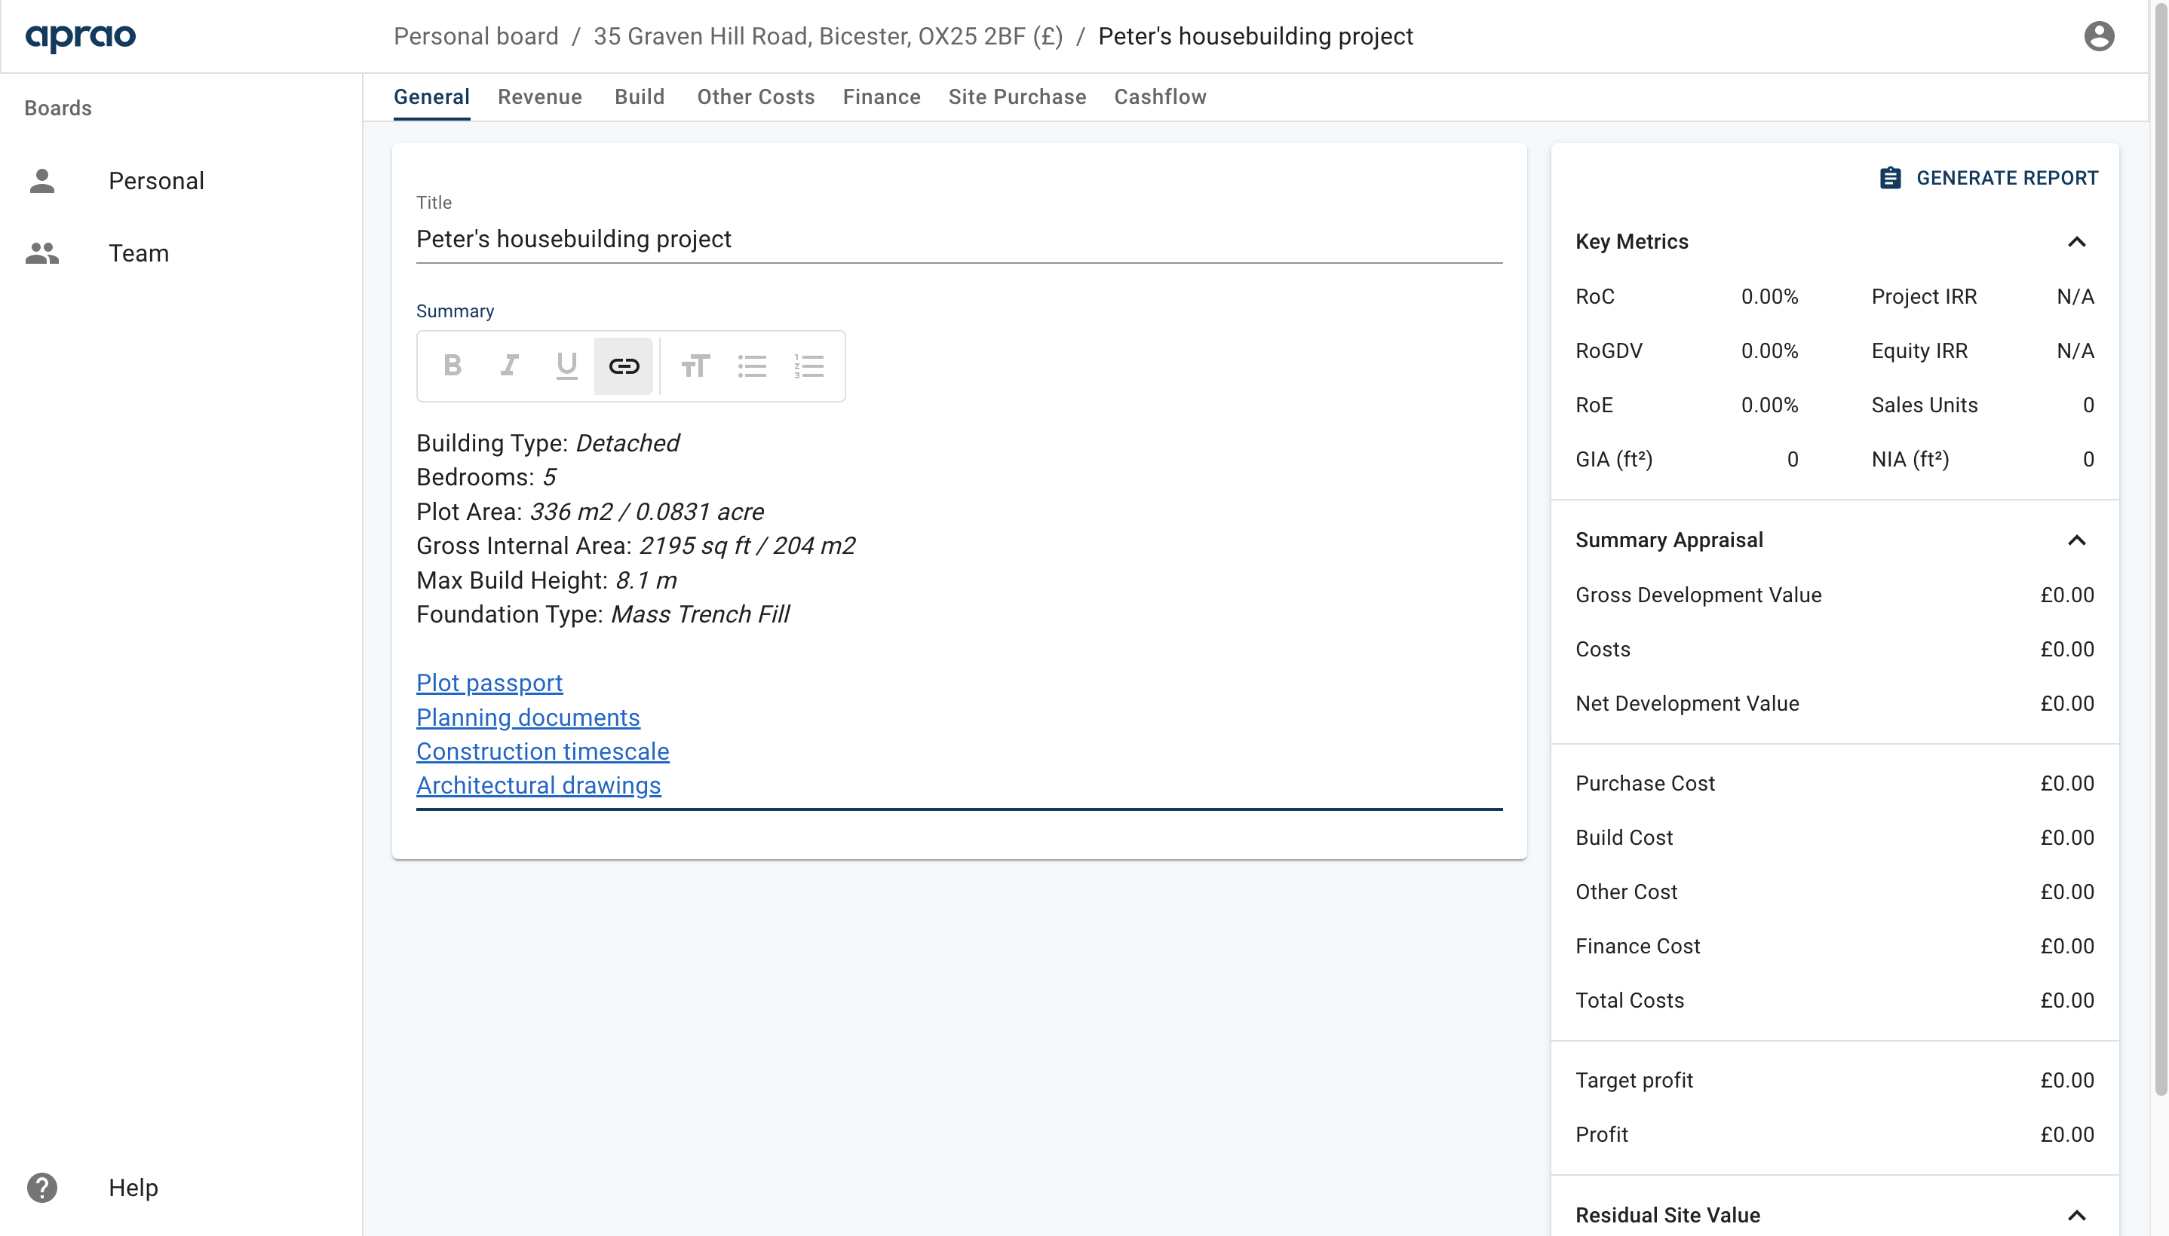2169x1236 pixels.
Task: Click the Gross Development Value row
Action: pos(1834,595)
